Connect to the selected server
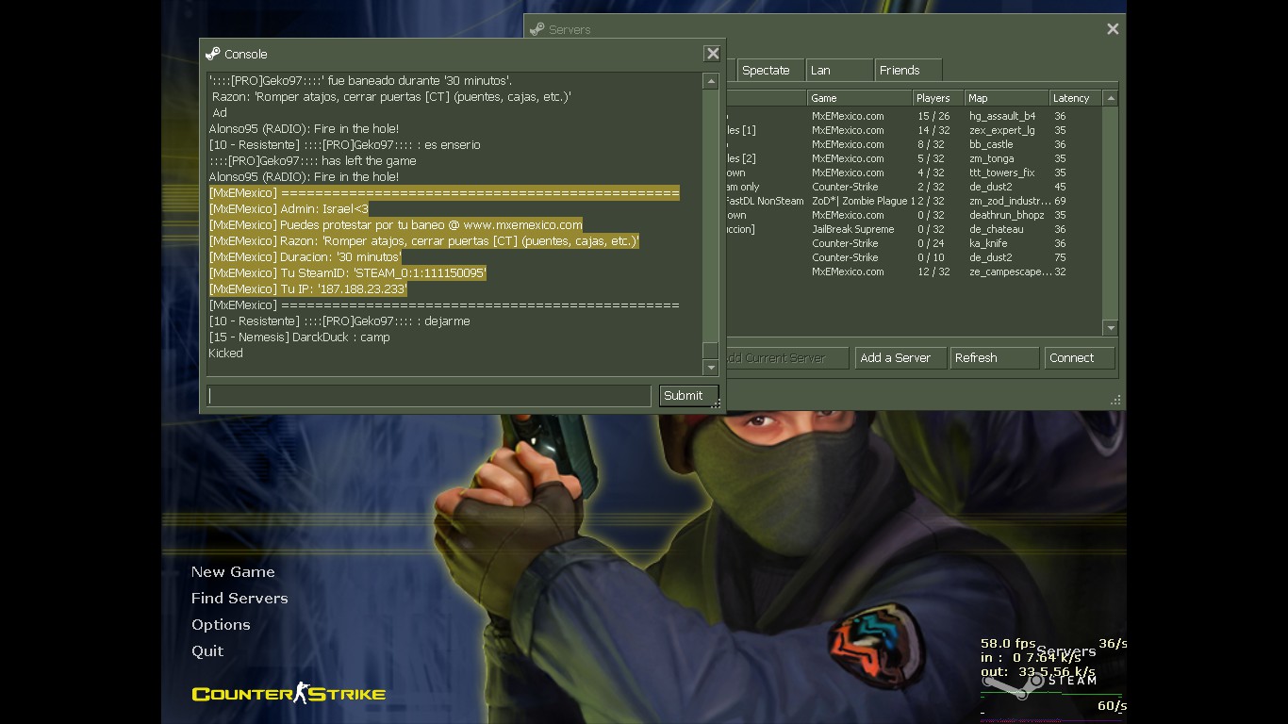The image size is (1288, 724). 1080,358
